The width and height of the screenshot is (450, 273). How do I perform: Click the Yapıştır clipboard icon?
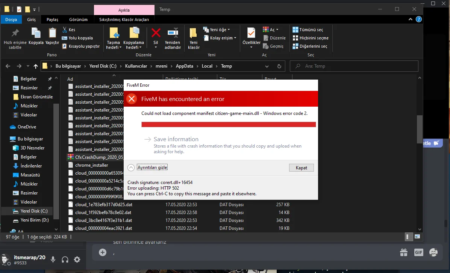pyautogui.click(x=52, y=33)
